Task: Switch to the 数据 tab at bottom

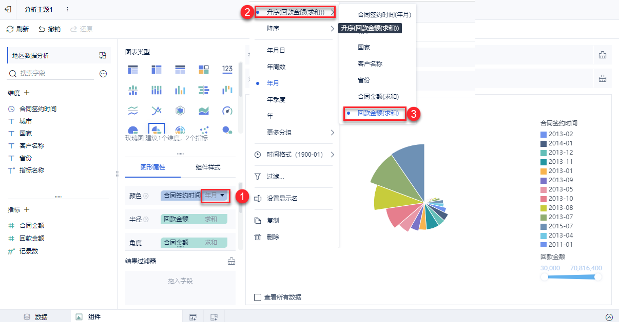Action: [x=36, y=317]
